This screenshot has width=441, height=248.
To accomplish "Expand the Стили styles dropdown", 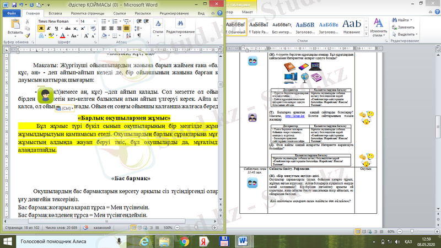I will tap(158, 28).
